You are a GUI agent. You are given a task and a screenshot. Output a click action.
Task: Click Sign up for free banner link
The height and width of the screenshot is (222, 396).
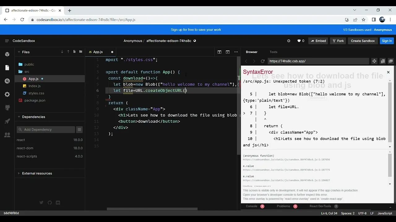click(x=196, y=30)
